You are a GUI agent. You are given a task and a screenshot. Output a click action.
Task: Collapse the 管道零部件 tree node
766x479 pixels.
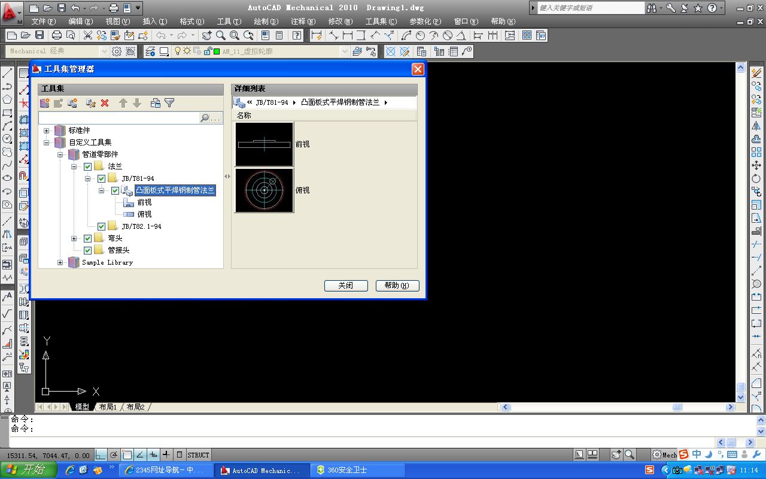60,154
